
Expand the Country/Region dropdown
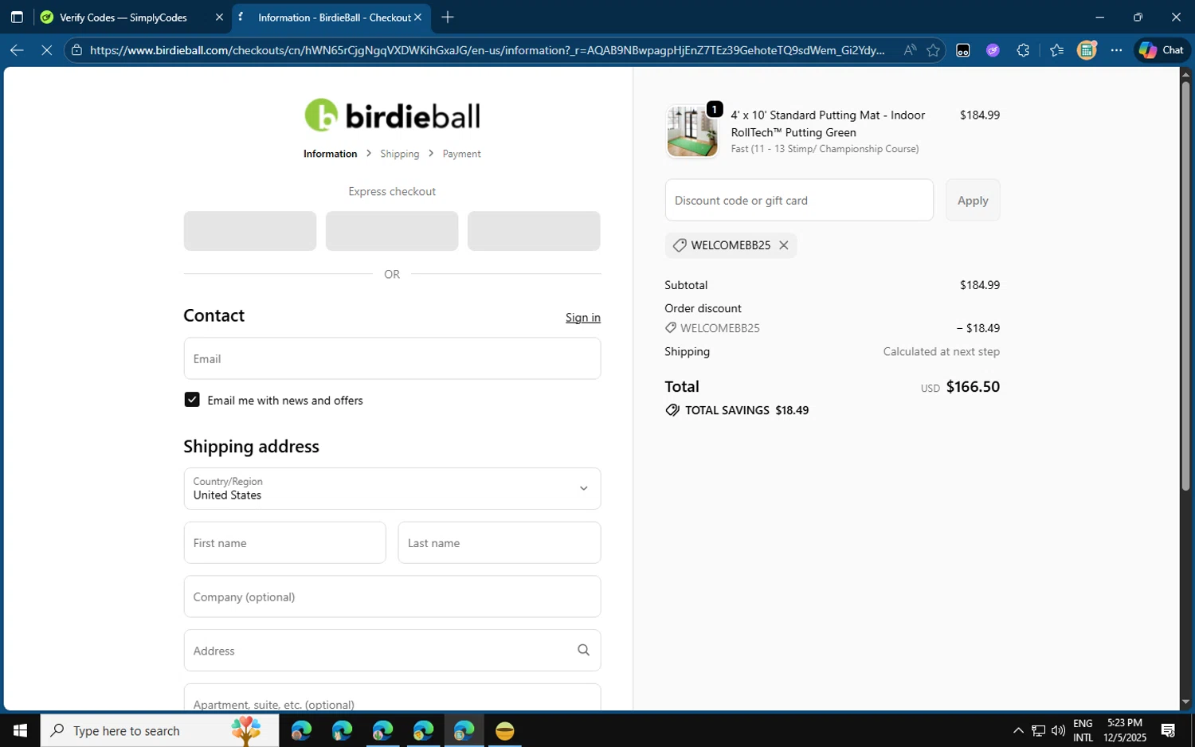[392, 488]
